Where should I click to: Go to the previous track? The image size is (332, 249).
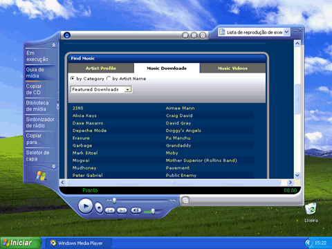(x=110, y=210)
